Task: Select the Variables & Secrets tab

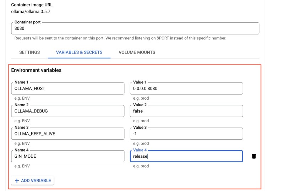Action: click(x=79, y=52)
